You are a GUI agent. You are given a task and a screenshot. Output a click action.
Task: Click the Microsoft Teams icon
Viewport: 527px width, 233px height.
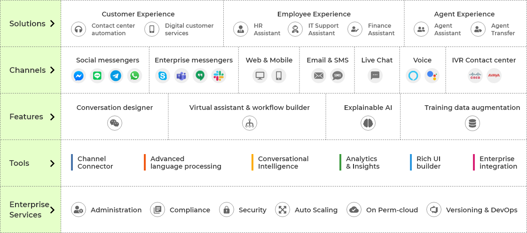[181, 76]
